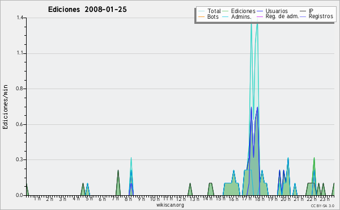Click the 'Total' legend label
The height and width of the screenshot is (210, 340).
[214, 11]
